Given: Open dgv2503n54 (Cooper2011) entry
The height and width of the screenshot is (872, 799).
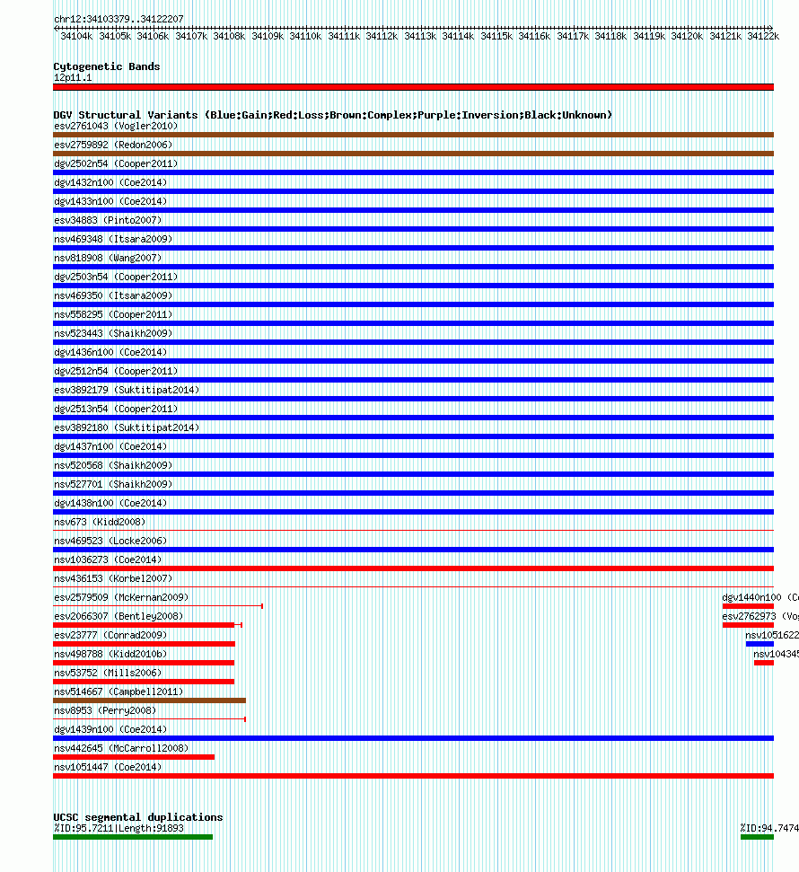Looking at the screenshot, I should pyautogui.click(x=116, y=277).
